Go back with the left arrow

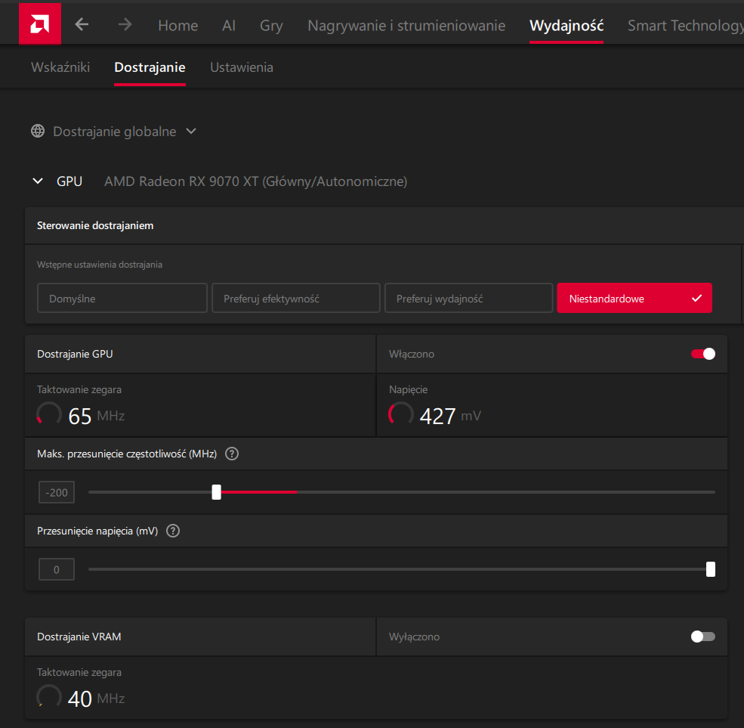82,24
